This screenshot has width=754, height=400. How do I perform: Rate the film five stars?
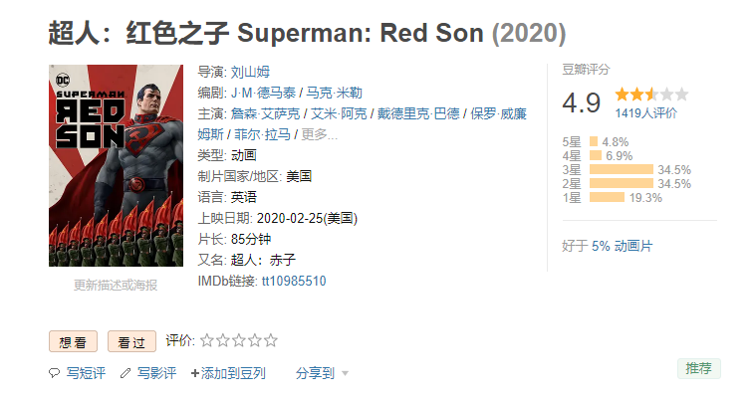point(271,340)
